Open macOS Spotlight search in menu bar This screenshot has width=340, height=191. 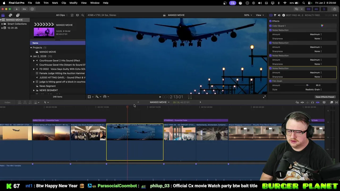tap(304, 3)
